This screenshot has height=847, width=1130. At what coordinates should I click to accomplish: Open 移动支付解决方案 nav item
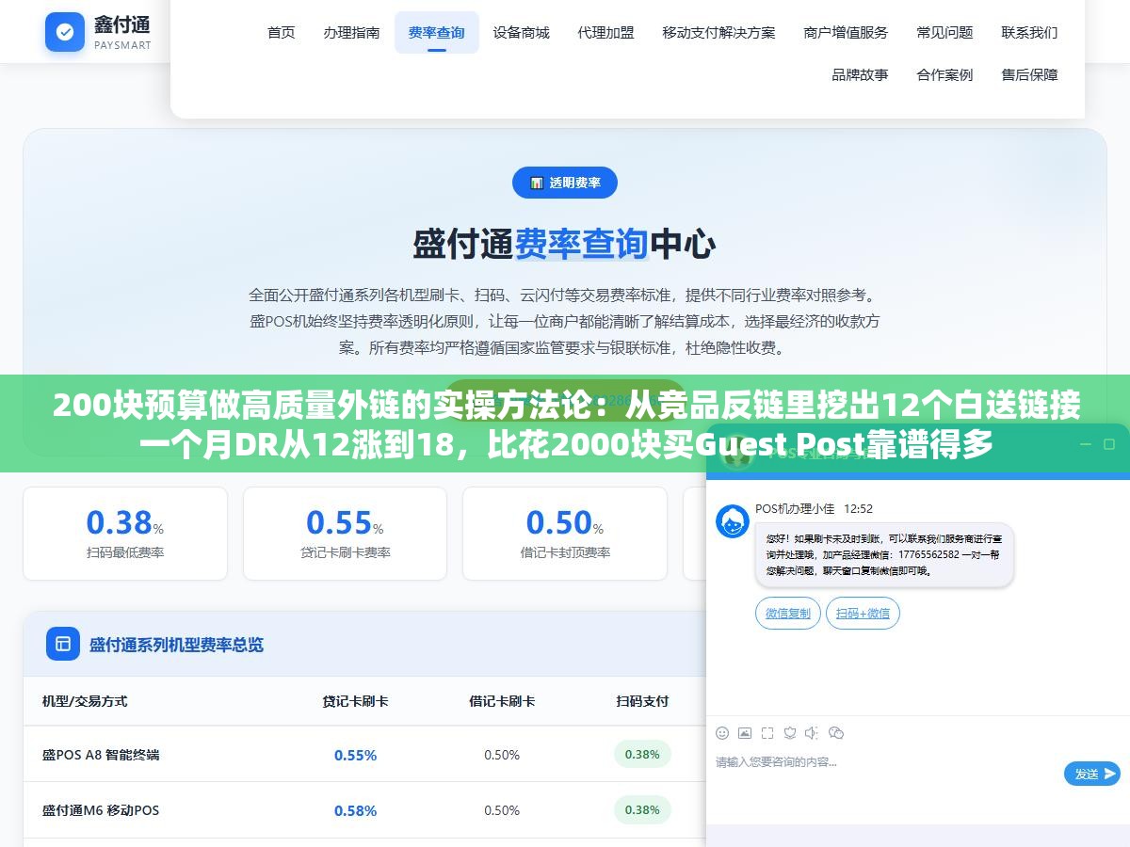719,32
